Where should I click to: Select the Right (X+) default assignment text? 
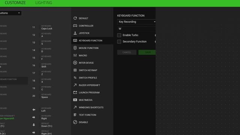click(46, 134)
